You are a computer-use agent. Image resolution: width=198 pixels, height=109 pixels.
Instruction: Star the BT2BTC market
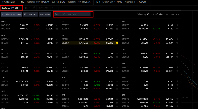click(57, 39)
